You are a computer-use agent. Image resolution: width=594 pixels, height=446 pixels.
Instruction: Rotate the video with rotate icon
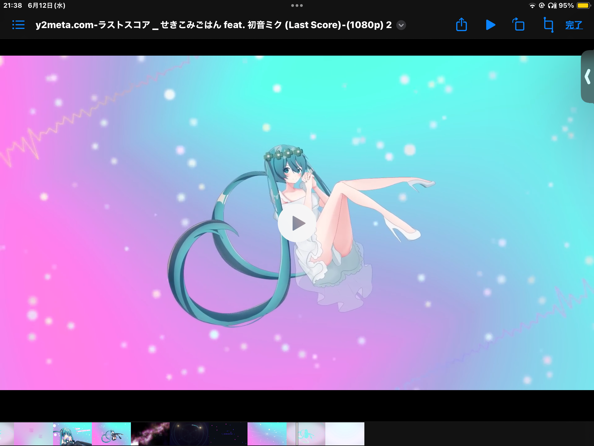(x=519, y=25)
